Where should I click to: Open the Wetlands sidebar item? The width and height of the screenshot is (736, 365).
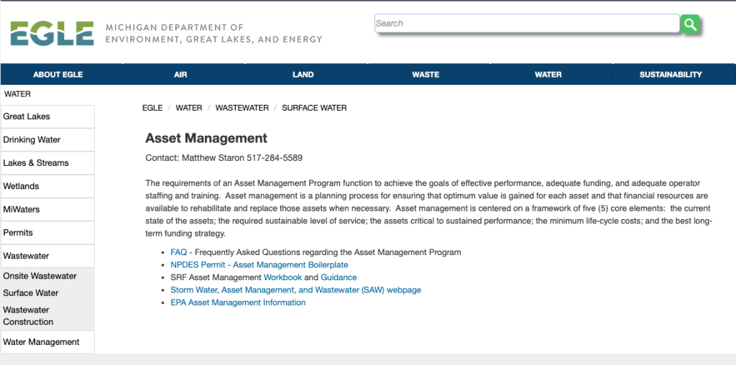coord(47,186)
